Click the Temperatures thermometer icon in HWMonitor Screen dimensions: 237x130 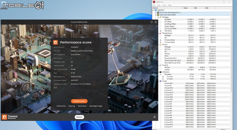(x=160, y=33)
